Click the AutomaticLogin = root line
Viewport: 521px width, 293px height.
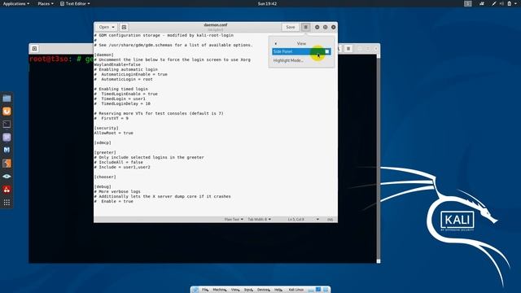pos(124,79)
